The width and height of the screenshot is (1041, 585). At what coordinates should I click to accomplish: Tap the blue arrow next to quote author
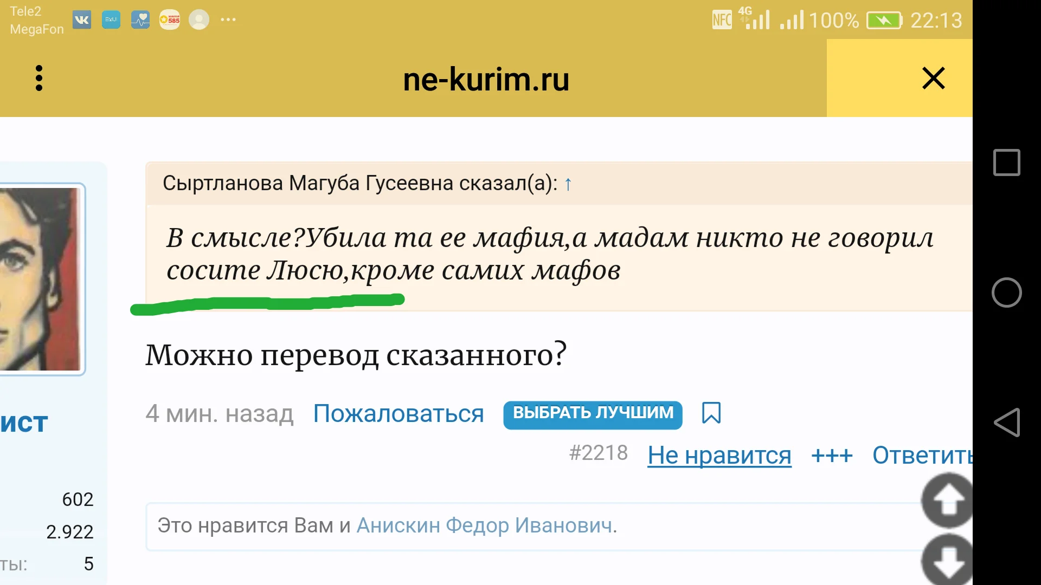[568, 185]
